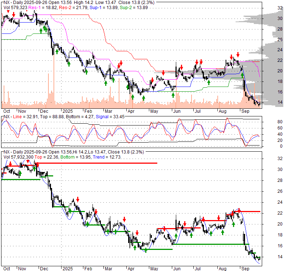Click the Jun month label on top chart axis

point(177,111)
